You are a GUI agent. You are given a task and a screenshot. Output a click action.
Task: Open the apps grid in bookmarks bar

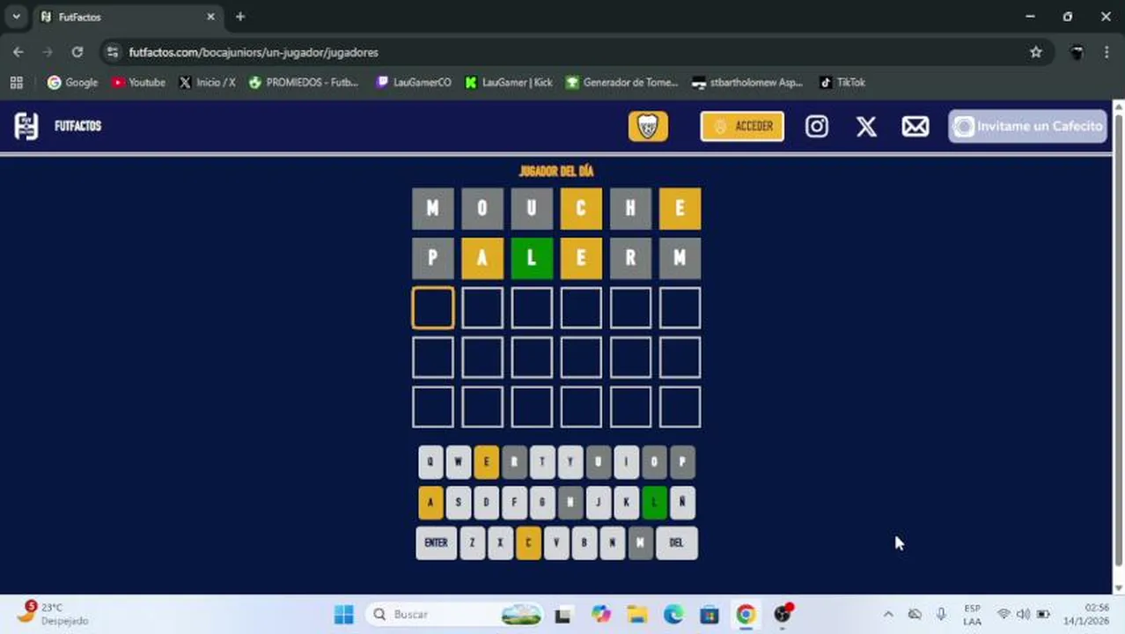[x=16, y=82]
